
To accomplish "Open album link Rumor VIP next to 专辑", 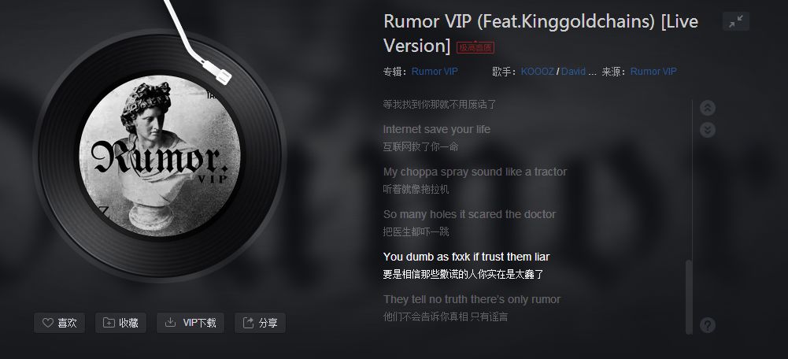I will point(435,72).
